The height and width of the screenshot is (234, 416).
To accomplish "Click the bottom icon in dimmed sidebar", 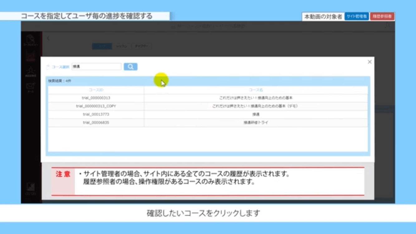I will [x=31, y=189].
